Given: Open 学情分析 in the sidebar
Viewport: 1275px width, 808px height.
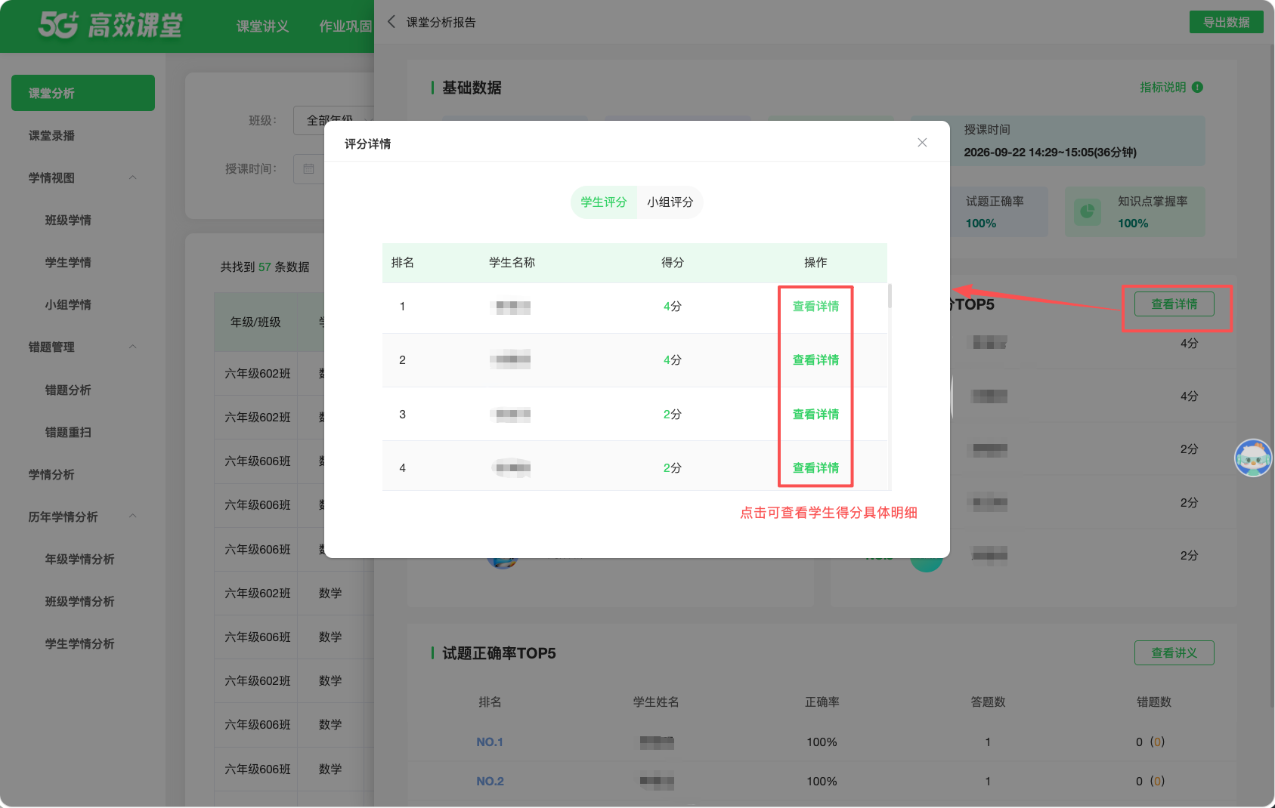Looking at the screenshot, I should (x=51, y=475).
